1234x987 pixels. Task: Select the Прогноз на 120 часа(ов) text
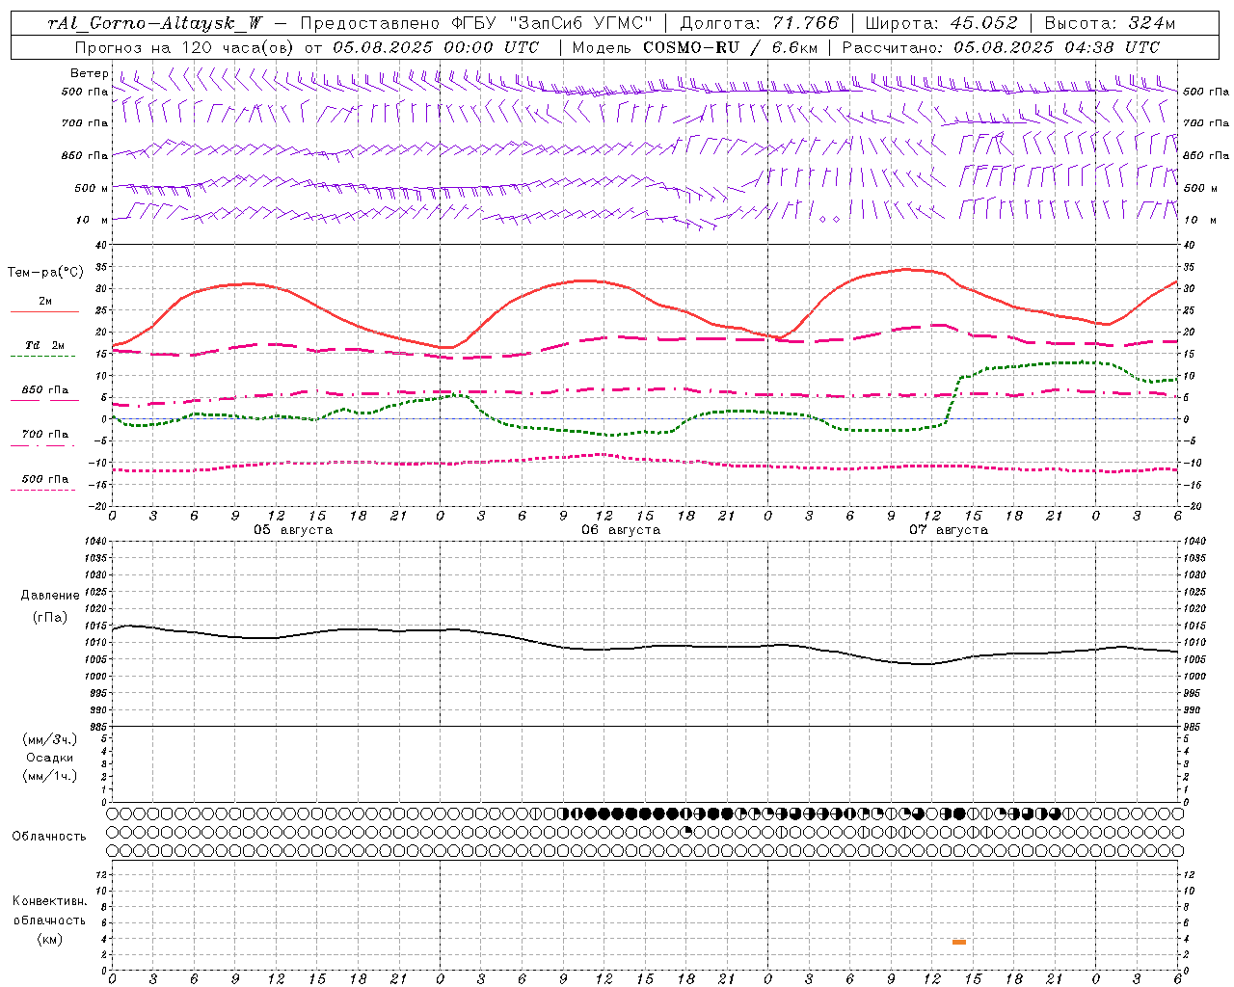[x=185, y=47]
